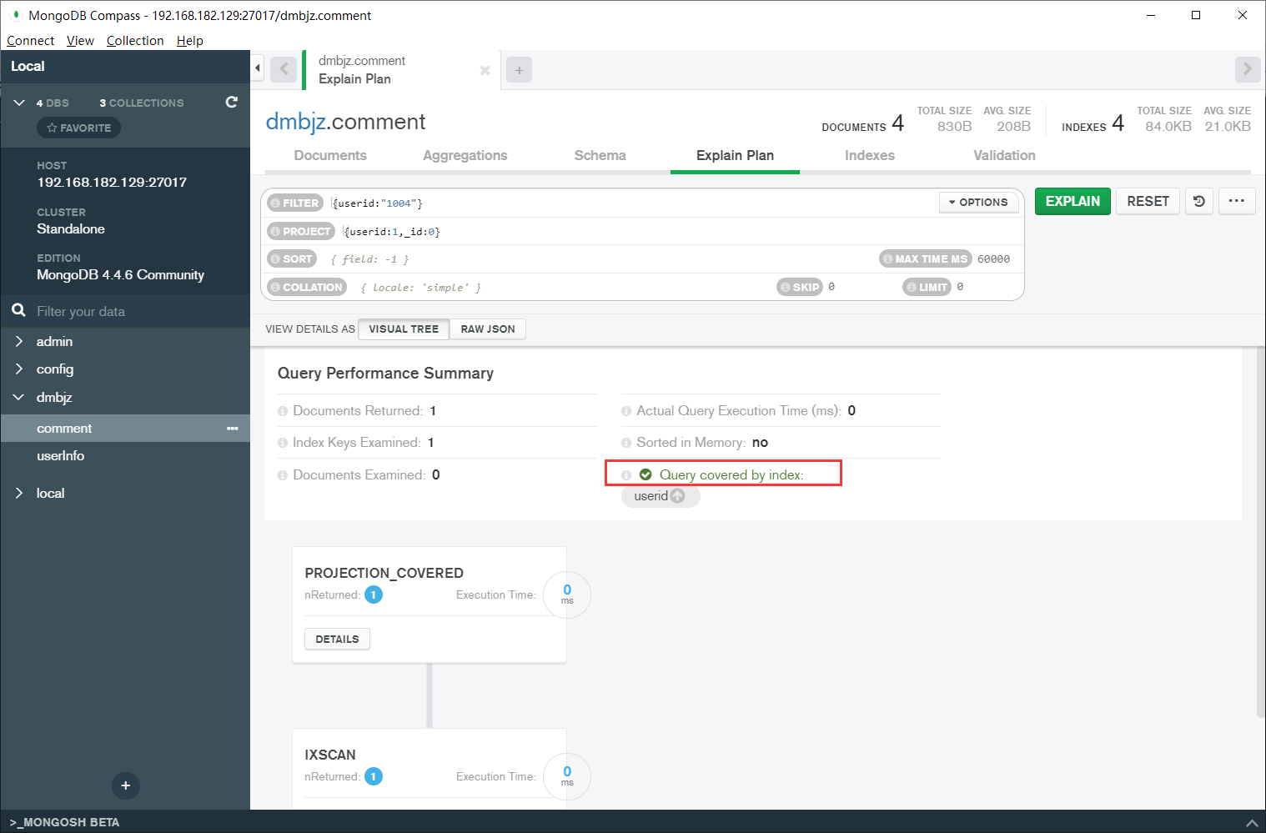
Task: Click the create database plus button
Action: pos(126,785)
